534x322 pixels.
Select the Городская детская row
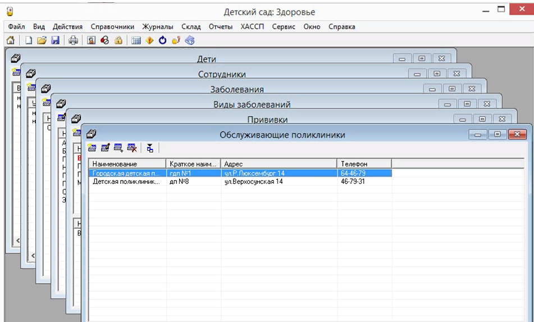127,174
